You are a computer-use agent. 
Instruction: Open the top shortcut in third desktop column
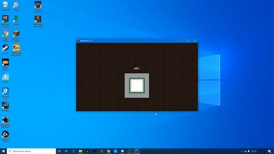(38, 7)
